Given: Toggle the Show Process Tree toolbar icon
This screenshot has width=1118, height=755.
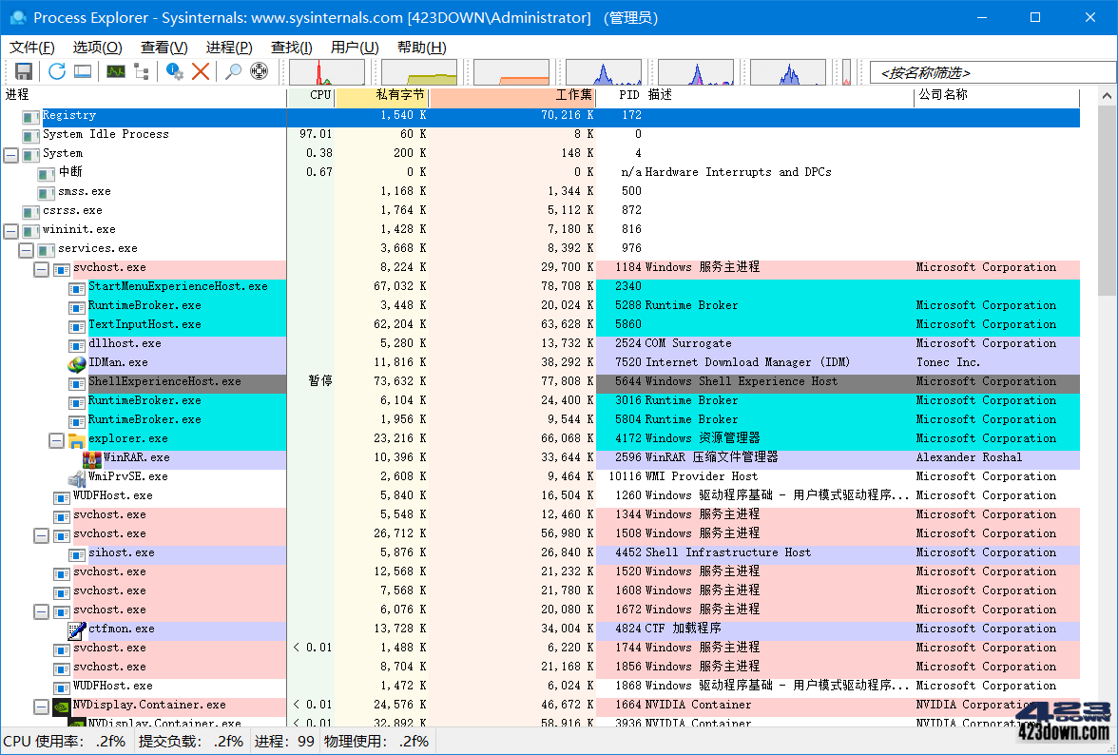Looking at the screenshot, I should [140, 71].
